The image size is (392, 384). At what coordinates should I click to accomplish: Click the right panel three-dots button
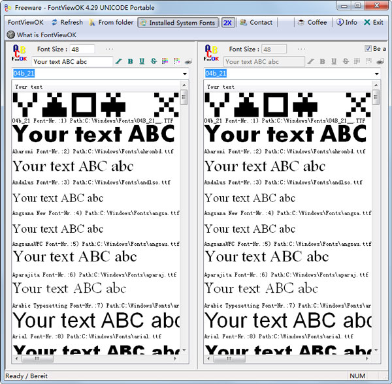point(301,49)
